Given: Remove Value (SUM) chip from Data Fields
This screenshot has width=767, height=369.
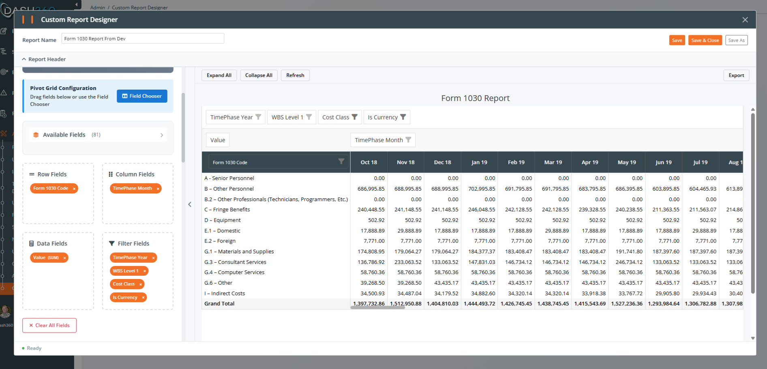Looking at the screenshot, I should (64, 258).
